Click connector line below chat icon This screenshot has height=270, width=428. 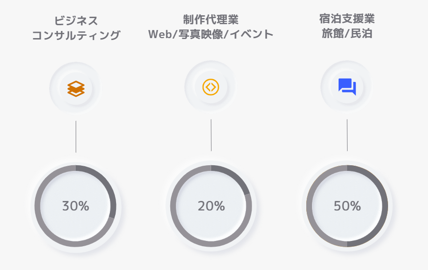coord(347,135)
